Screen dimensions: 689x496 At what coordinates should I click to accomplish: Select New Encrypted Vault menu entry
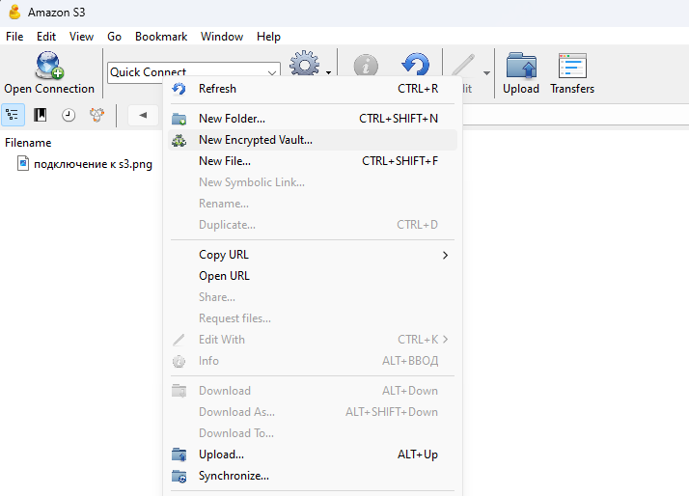pyautogui.click(x=255, y=140)
